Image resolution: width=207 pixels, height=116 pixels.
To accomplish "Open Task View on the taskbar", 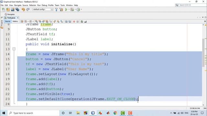I will pyautogui.click(x=71, y=113).
